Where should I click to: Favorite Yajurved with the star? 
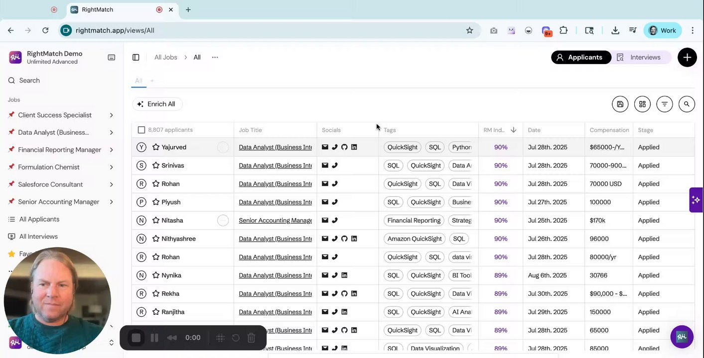(x=156, y=147)
